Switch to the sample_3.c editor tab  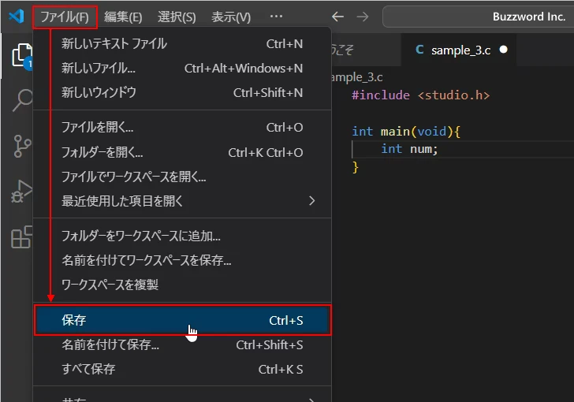pyautogui.click(x=459, y=50)
